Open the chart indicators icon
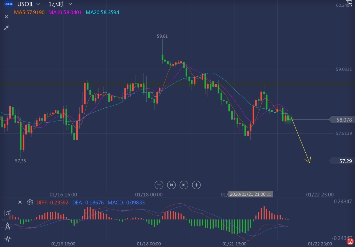Image resolution: width=355 pixels, height=247 pixels. 8,213
